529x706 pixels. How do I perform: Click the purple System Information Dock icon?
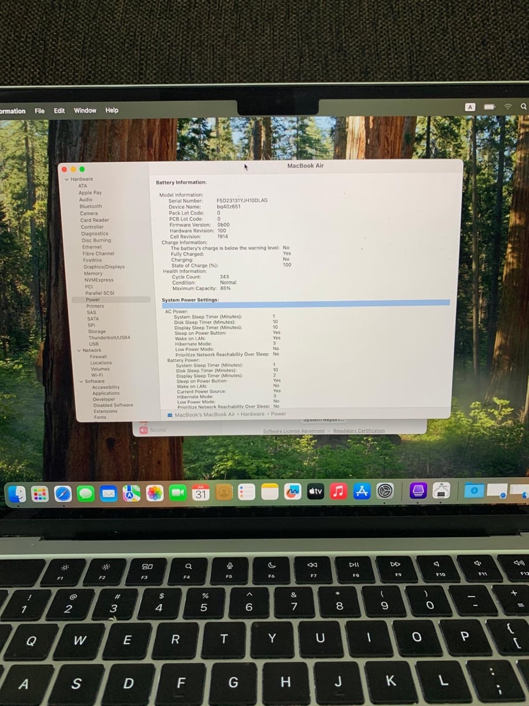(x=418, y=491)
